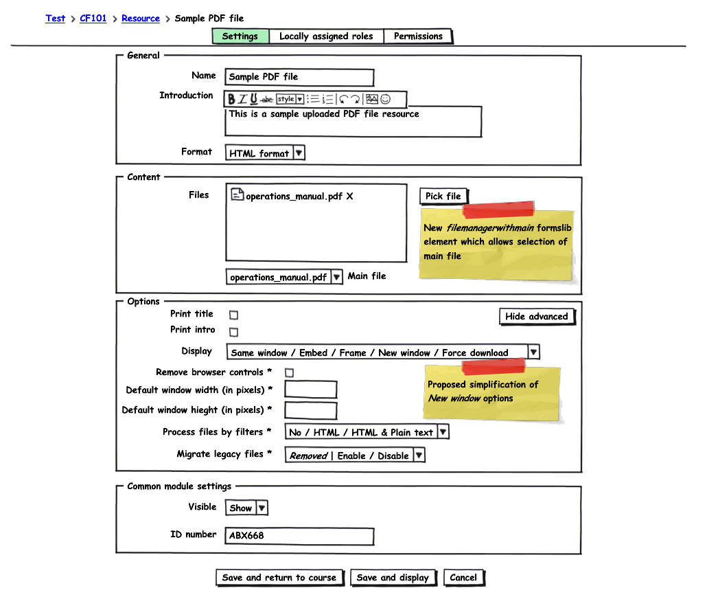Insert bulleted list in Introduction editor
The image size is (707, 608).
click(314, 99)
